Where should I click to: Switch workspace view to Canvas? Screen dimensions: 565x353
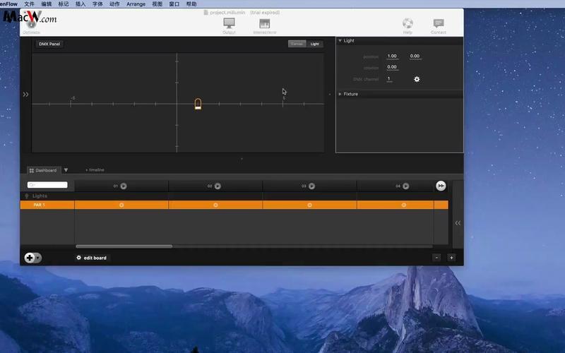[x=297, y=44]
